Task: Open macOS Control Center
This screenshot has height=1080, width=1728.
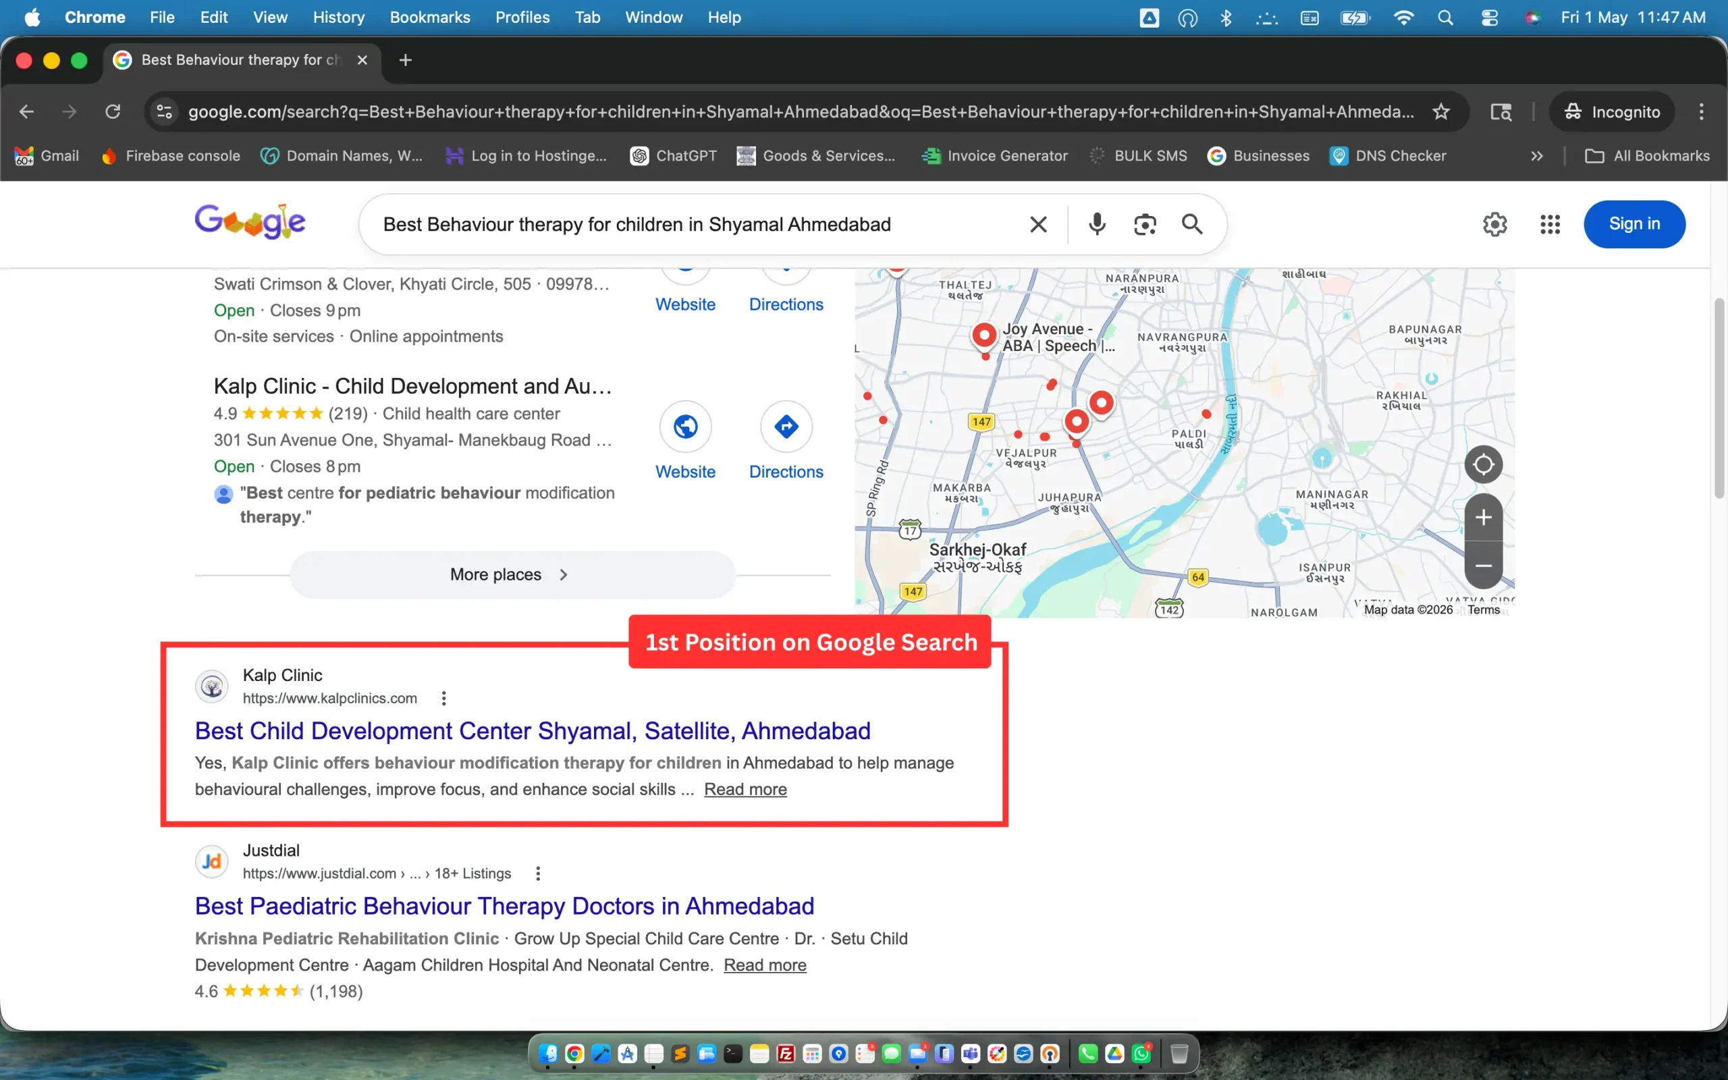Action: [1490, 17]
